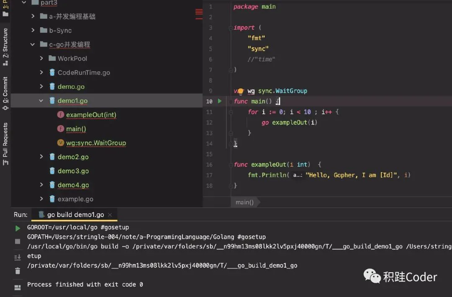Viewport: 452px width, 297px height.
Task: Click the Go file icon beside demo3.go
Action: click(x=52, y=171)
